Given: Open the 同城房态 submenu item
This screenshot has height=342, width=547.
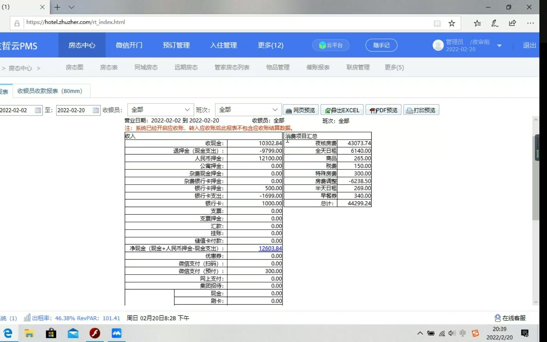Looking at the screenshot, I should 146,67.
